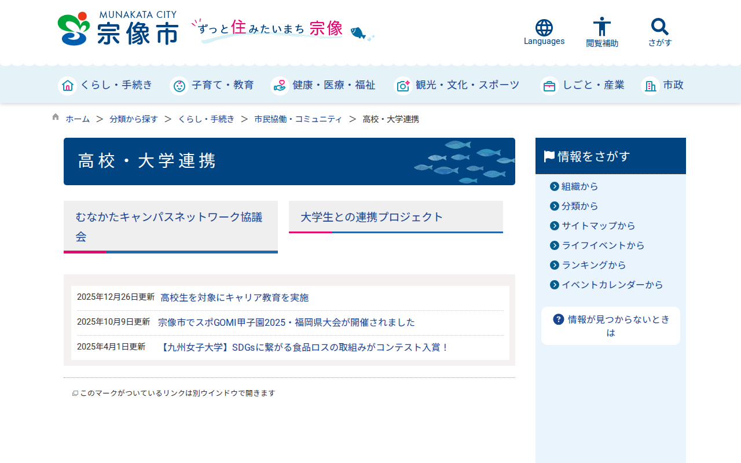The height and width of the screenshot is (463, 741).
Task: Open the スポGOMI甲子園2025 福岡県大会 article
Action: click(287, 322)
